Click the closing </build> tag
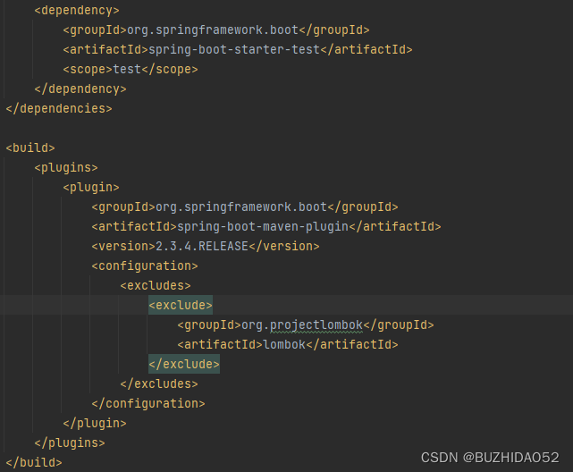This screenshot has height=472, width=573. (x=34, y=463)
